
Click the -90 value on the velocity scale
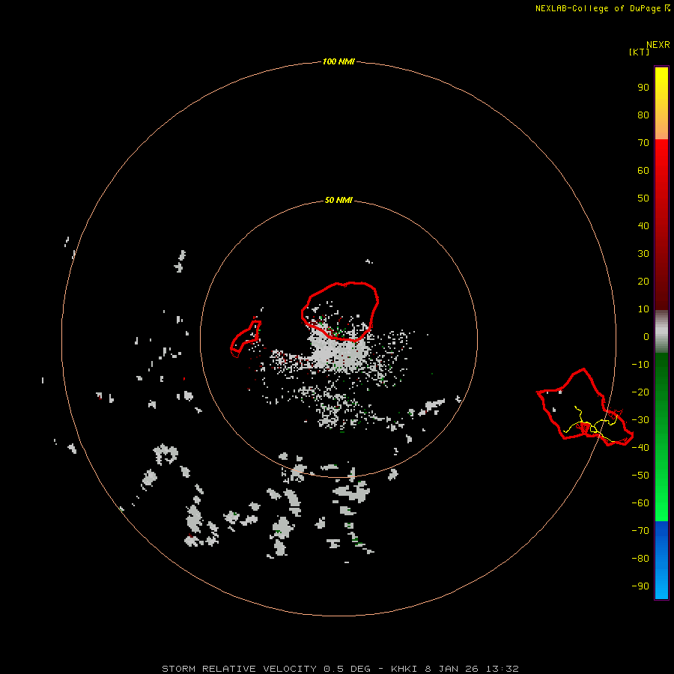click(640, 586)
